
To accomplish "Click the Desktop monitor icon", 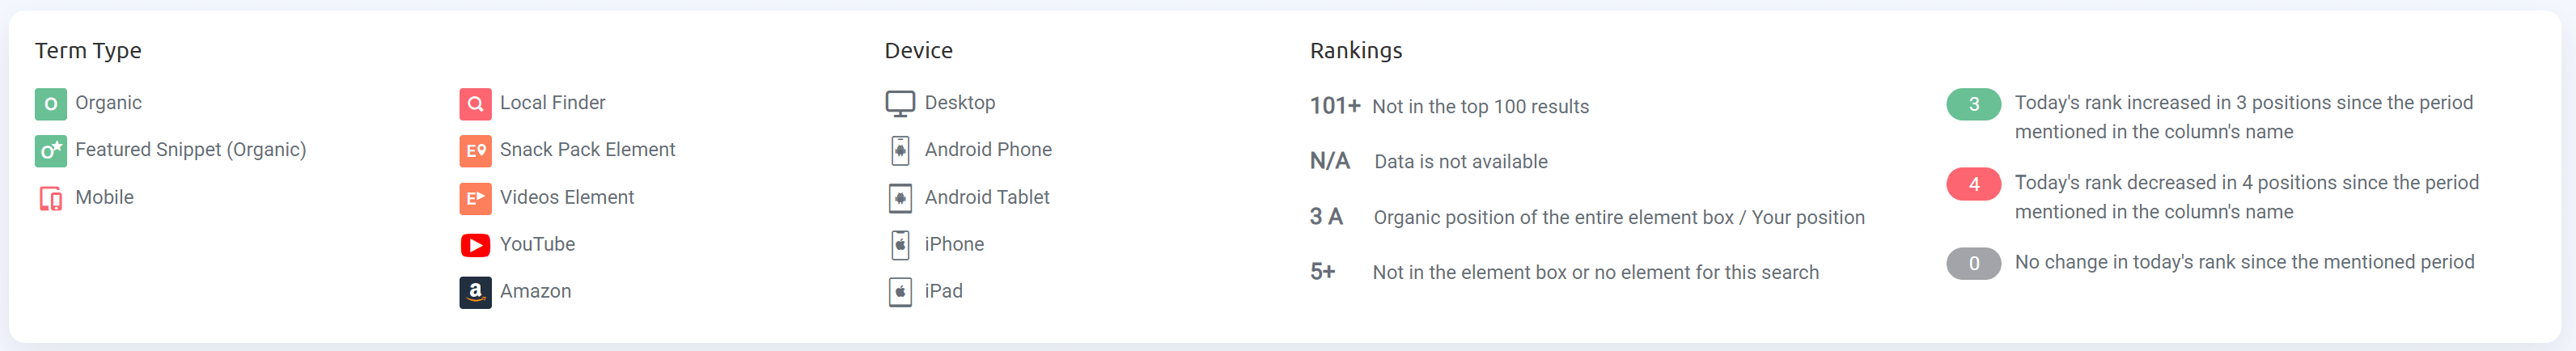I will click(x=900, y=104).
